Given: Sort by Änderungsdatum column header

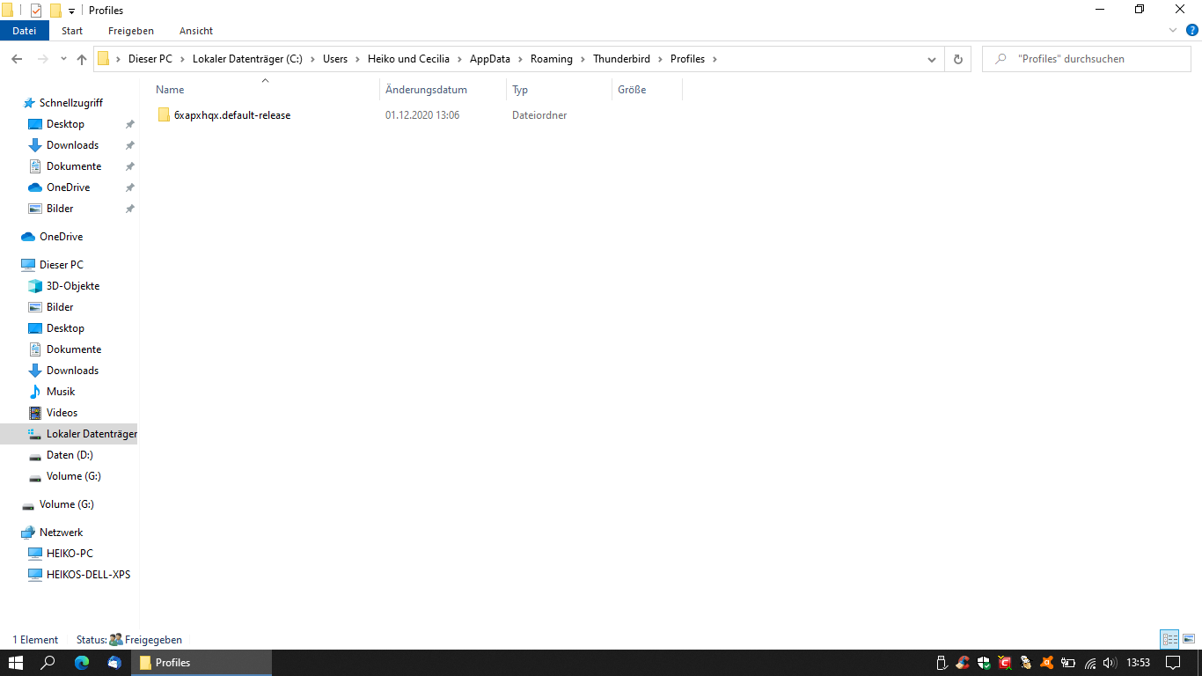Looking at the screenshot, I should (426, 90).
